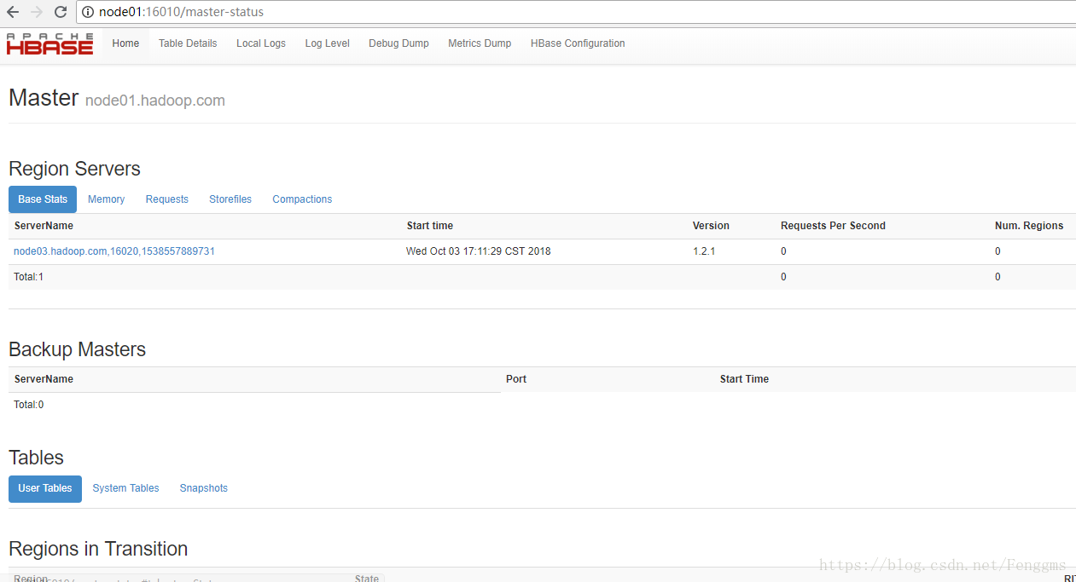Select the Base Stats tab
1076x582 pixels.
coord(43,199)
